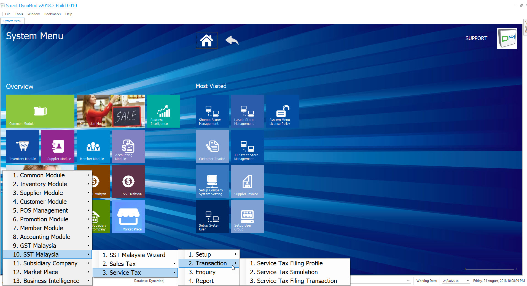527x286 pixels.
Task: Open Service Tax Filing Profile
Action: [x=295, y=263]
